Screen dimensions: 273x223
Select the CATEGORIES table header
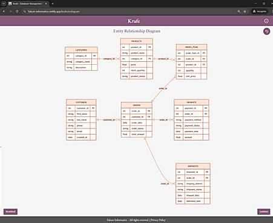[81, 50]
